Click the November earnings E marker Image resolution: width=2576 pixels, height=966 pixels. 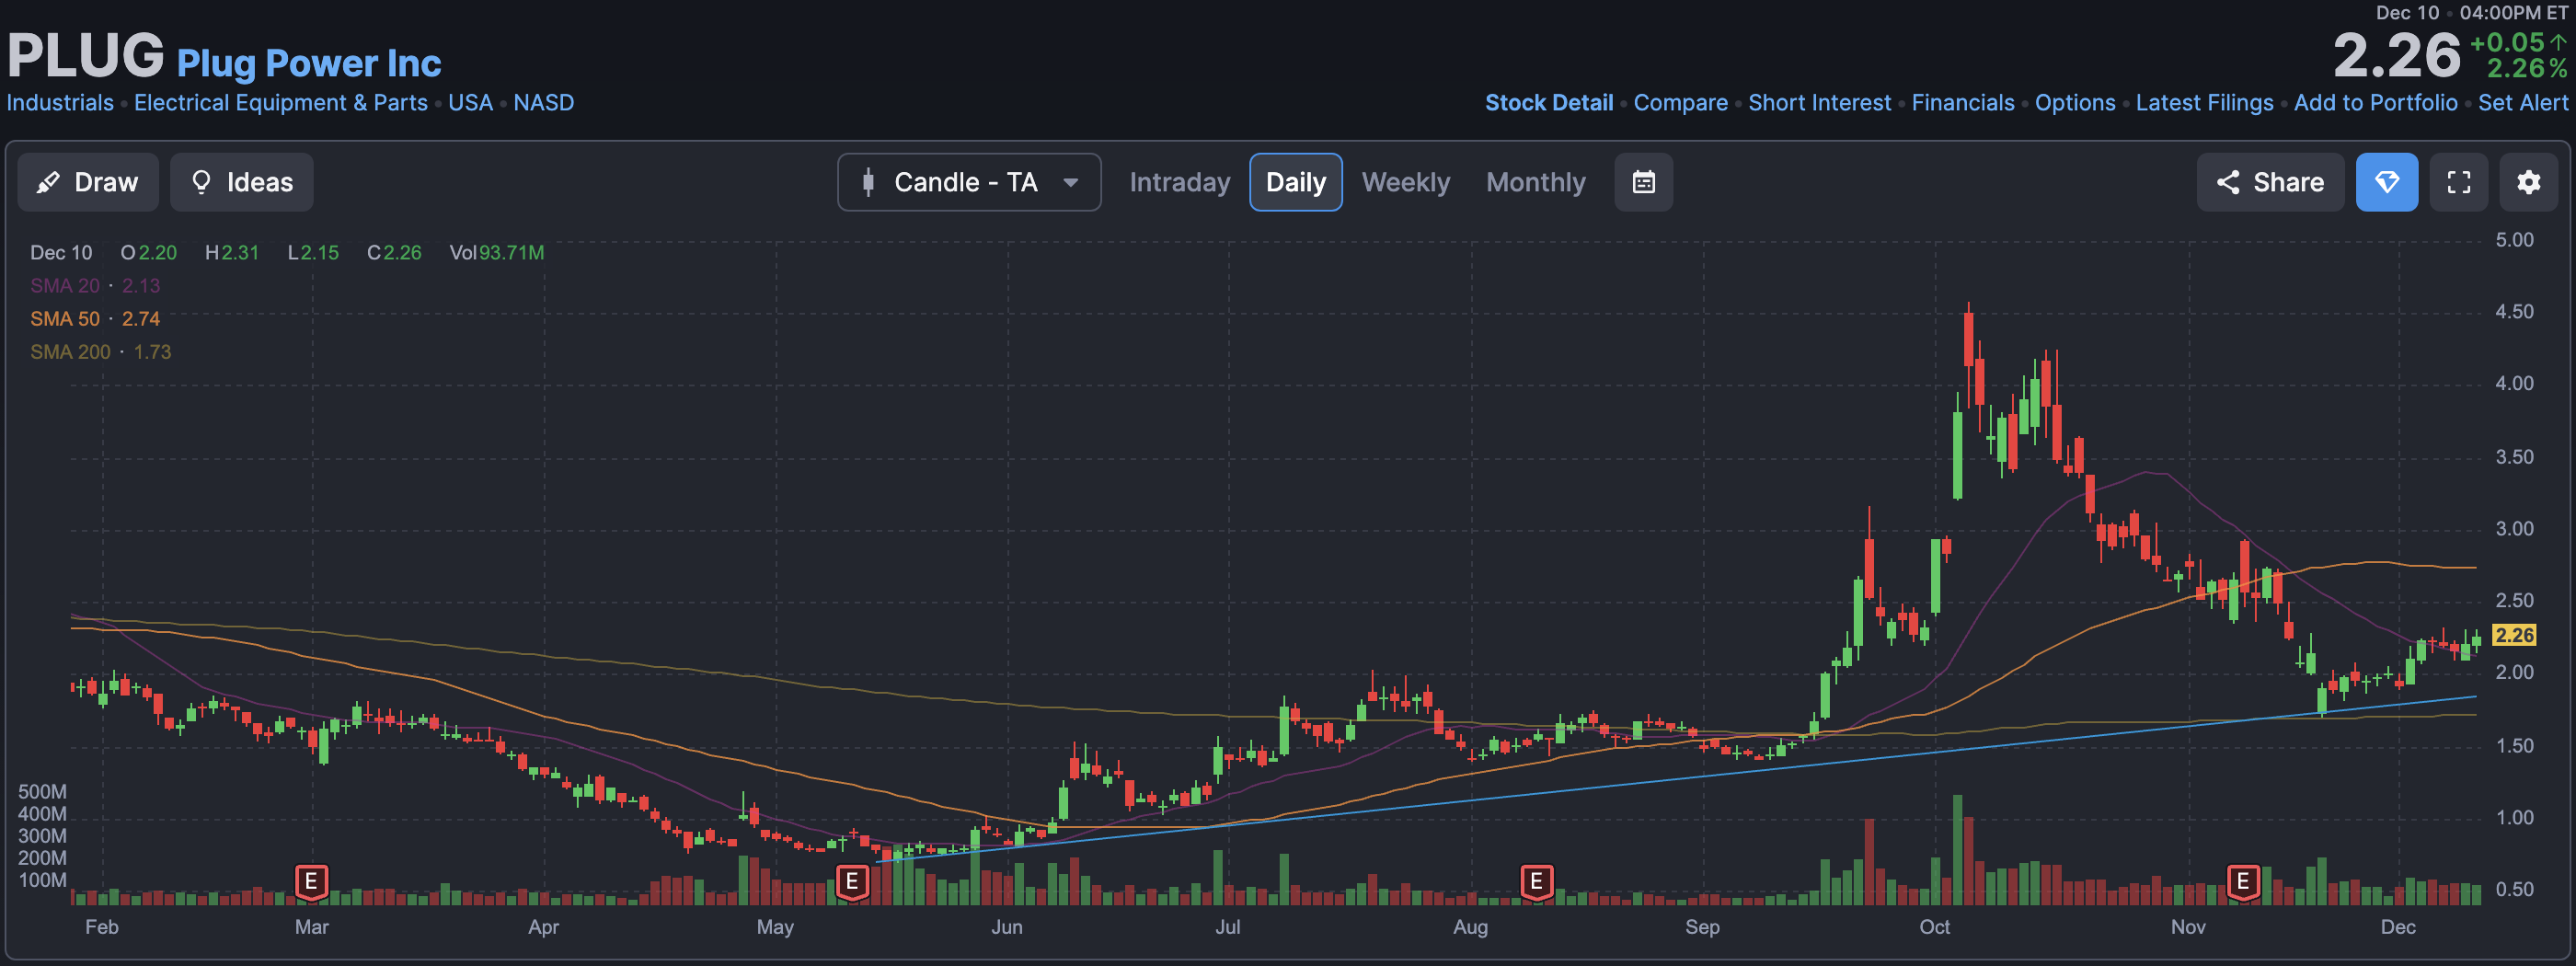[2243, 882]
